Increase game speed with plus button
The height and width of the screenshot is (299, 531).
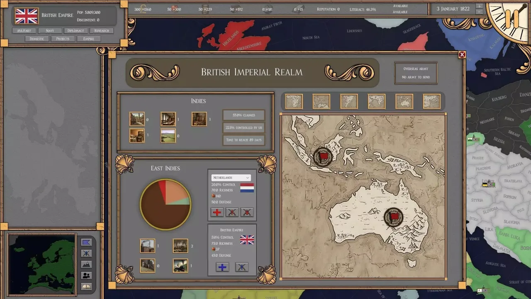(480, 6)
